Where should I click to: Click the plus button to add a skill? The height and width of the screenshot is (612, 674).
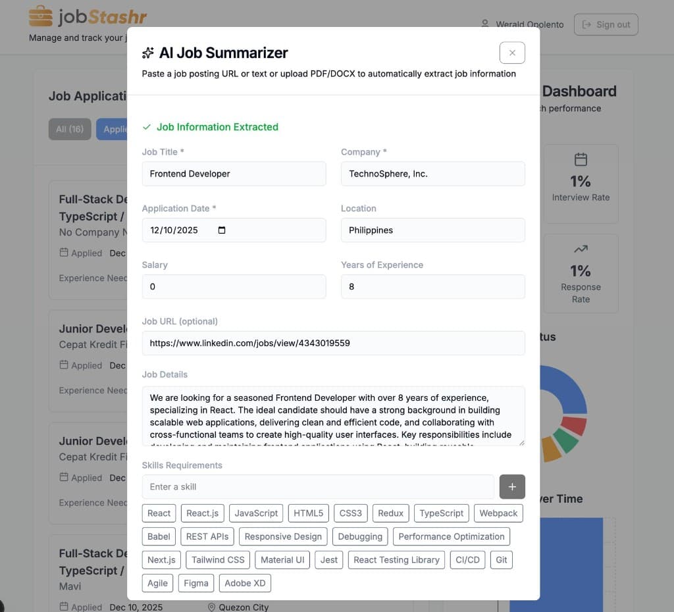pyautogui.click(x=512, y=487)
